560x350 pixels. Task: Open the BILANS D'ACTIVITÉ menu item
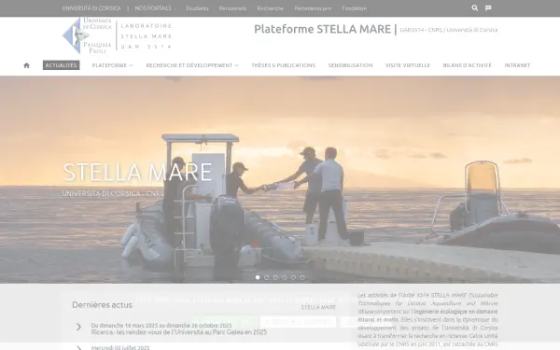click(x=468, y=65)
